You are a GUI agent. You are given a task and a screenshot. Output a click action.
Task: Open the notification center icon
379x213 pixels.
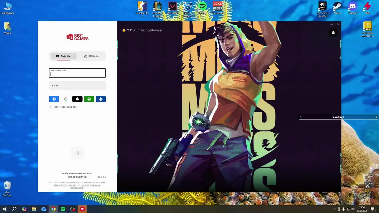373,209
